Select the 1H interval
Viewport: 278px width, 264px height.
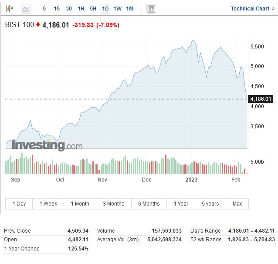[x=81, y=8]
